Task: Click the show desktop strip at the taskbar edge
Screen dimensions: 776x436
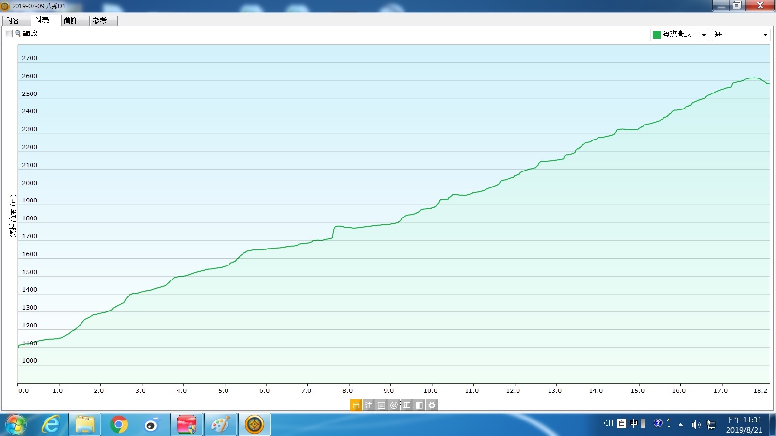Action: (773, 425)
